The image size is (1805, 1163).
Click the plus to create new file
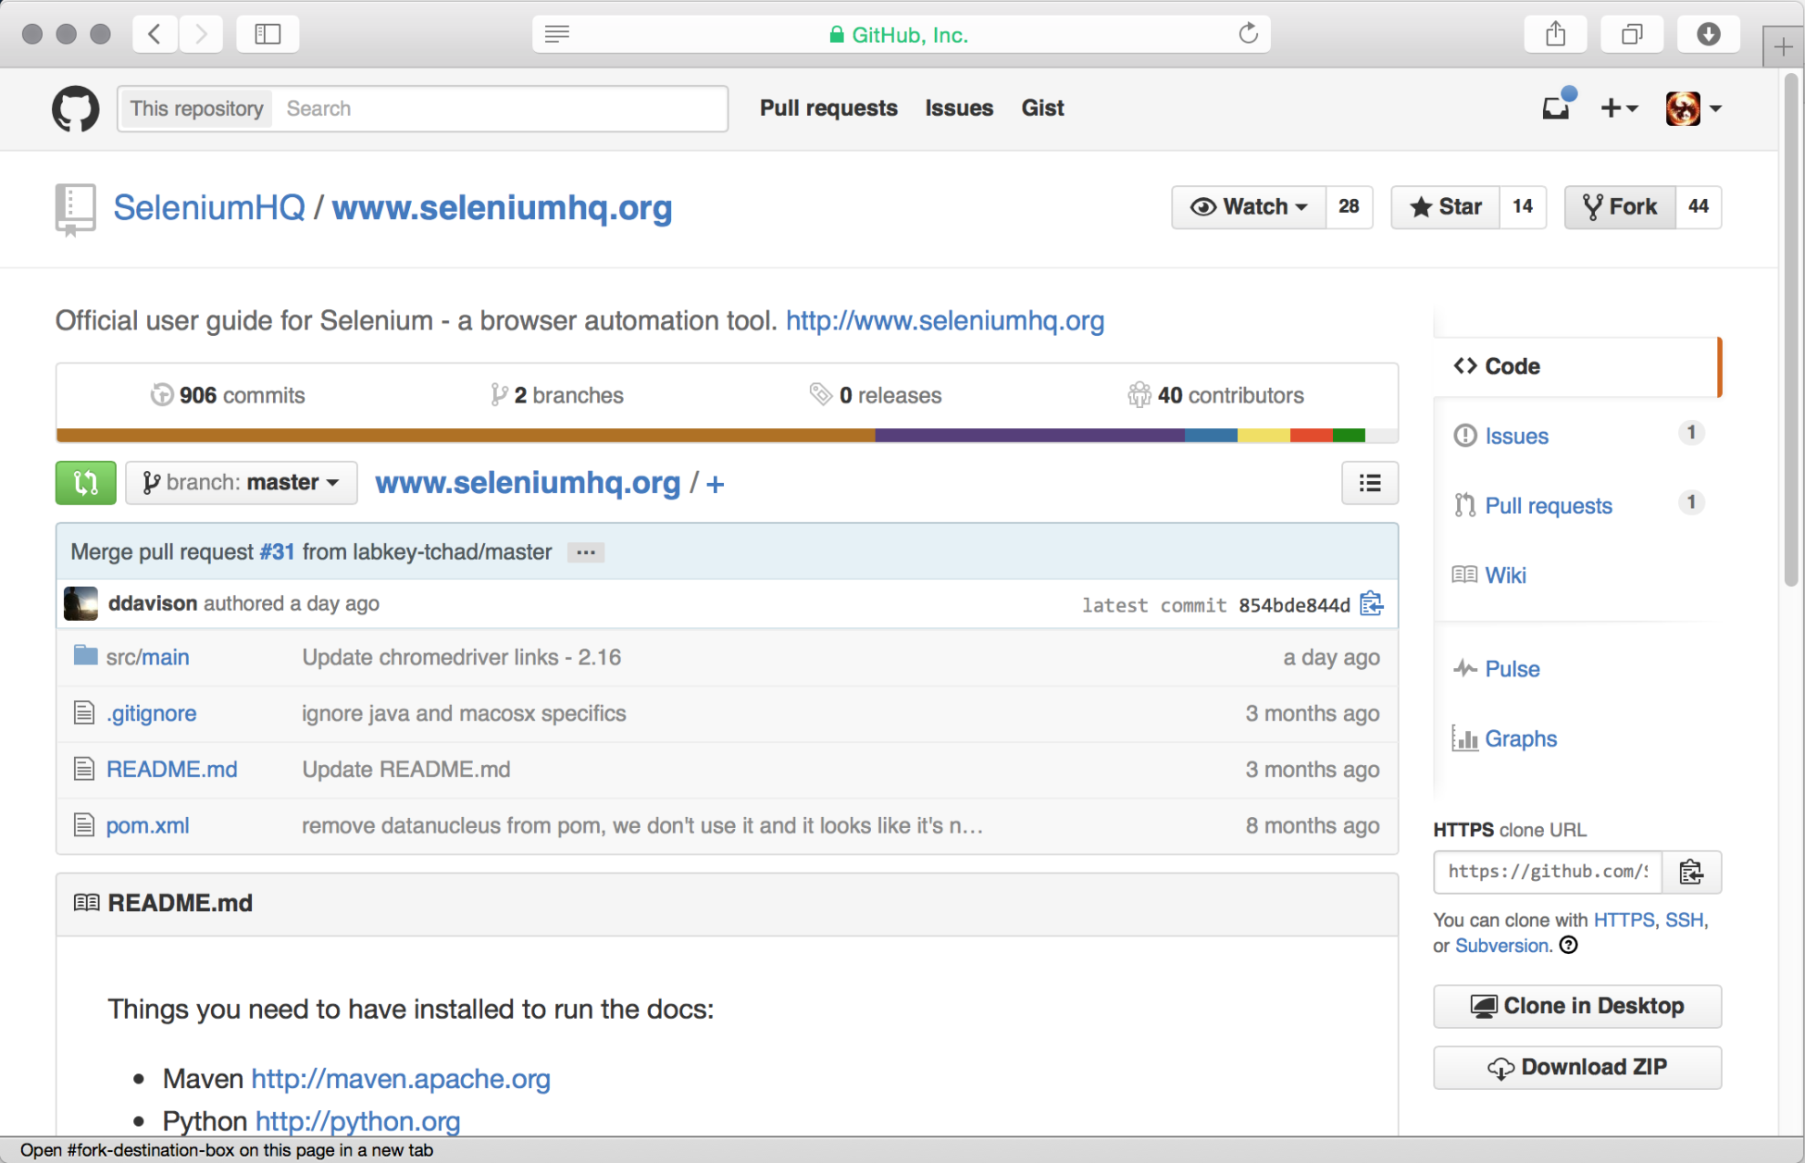[x=716, y=484]
